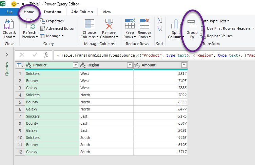
Task: Expand Use First Row as Headers arrow
Action: pos(253,28)
